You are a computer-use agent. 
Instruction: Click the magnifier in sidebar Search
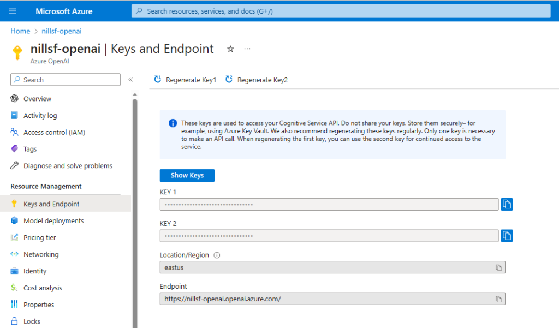[17, 80]
